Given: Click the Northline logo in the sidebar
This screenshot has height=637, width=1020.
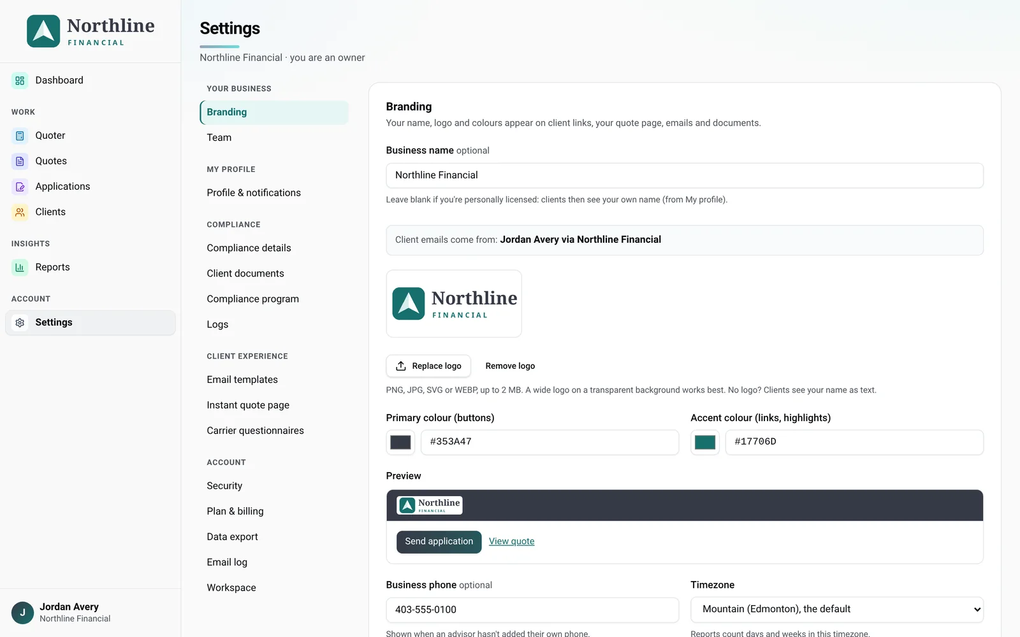Looking at the screenshot, I should click(91, 31).
